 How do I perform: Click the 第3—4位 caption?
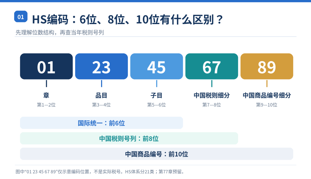pyautogui.click(x=102, y=105)
